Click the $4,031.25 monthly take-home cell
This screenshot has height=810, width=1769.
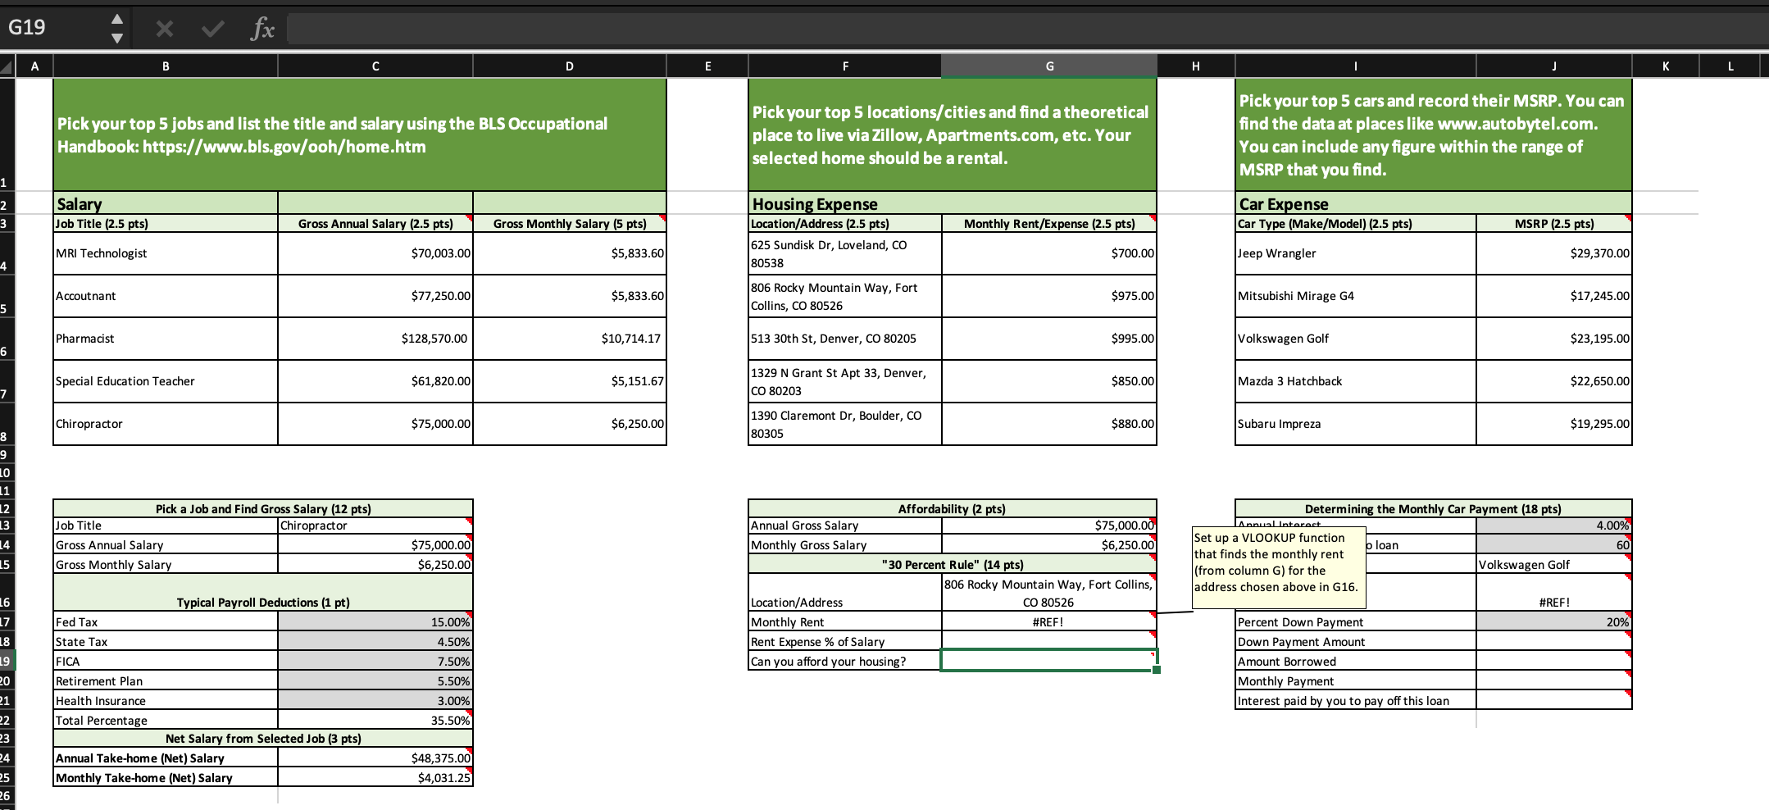pos(375,778)
